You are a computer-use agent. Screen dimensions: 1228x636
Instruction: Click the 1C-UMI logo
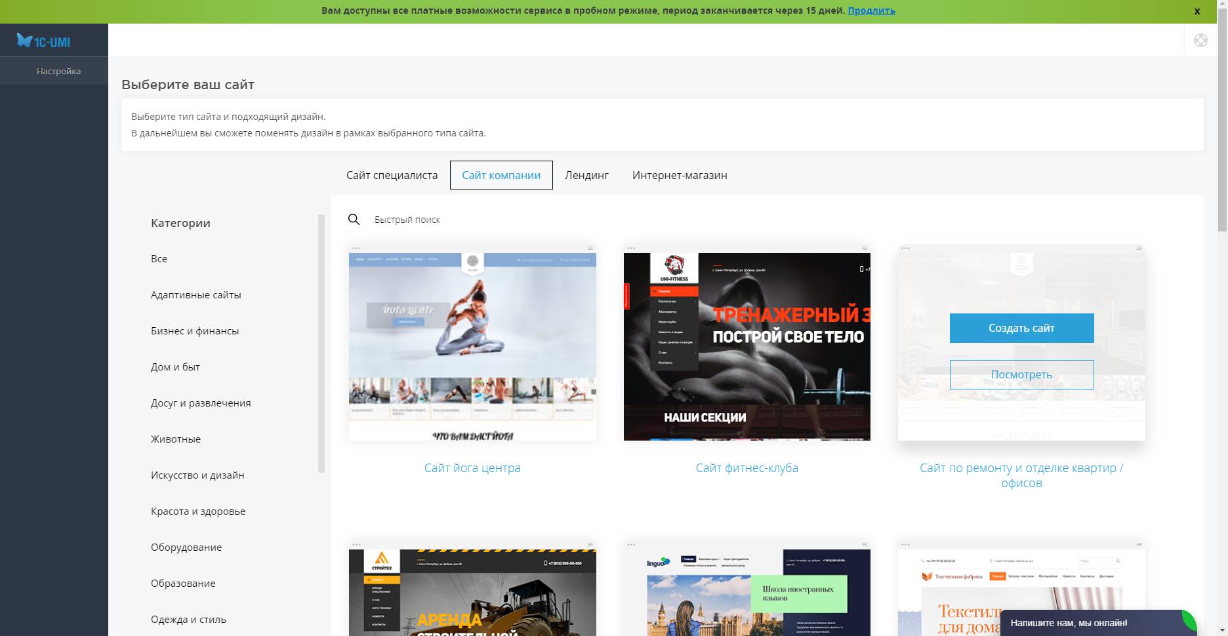point(43,41)
